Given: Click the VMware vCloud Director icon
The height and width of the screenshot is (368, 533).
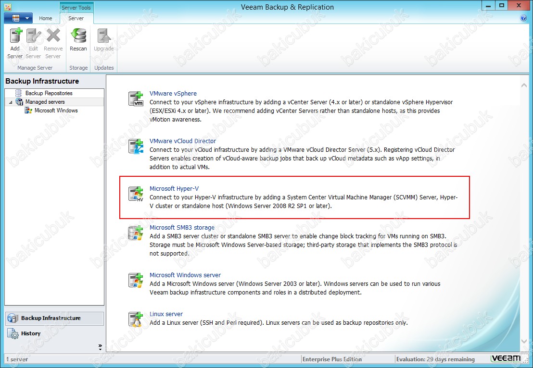Looking at the screenshot, I should tap(136, 146).
